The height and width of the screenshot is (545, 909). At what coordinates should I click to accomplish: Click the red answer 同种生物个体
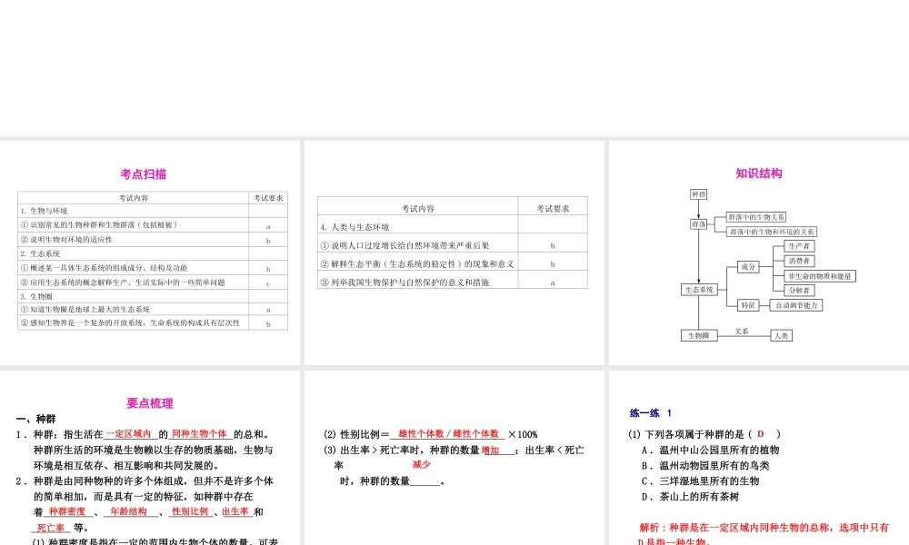tap(199, 434)
